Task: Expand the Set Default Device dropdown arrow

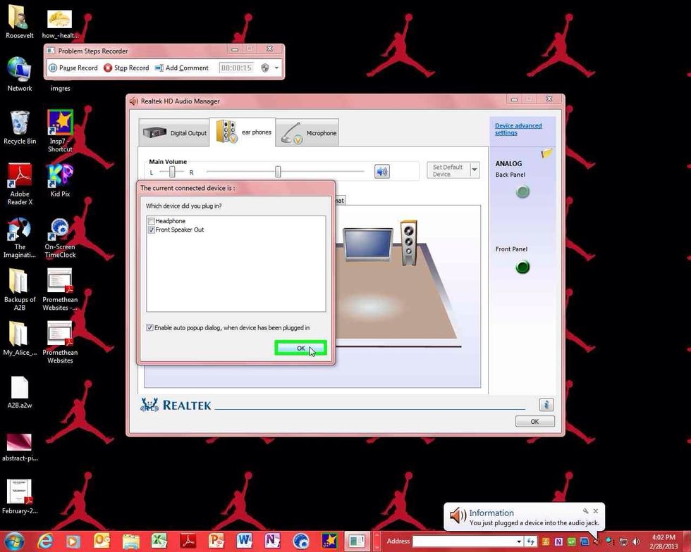Action: [475, 170]
